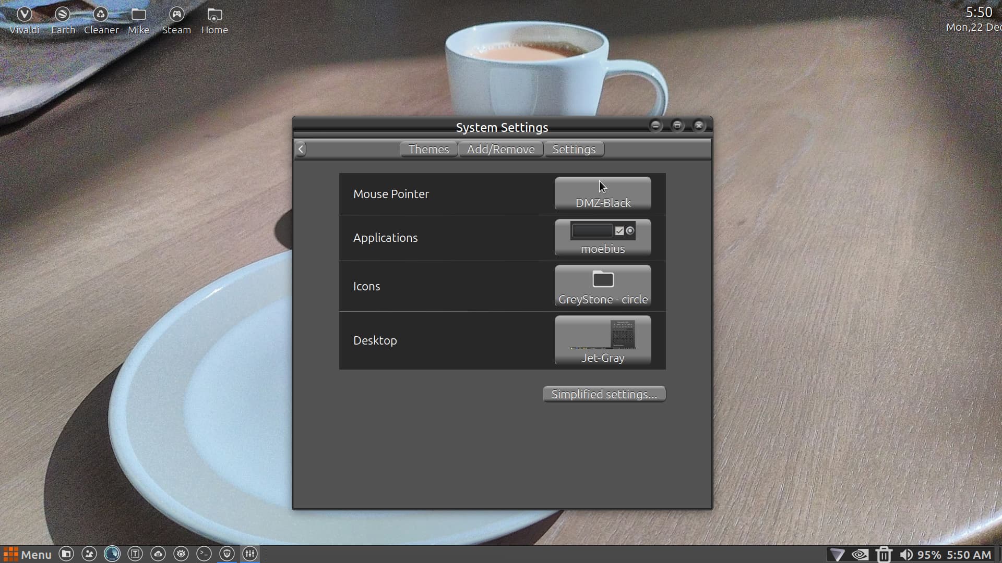Open the NVIDIA tray icon
Image resolution: width=1002 pixels, height=563 pixels.
pos(860,555)
